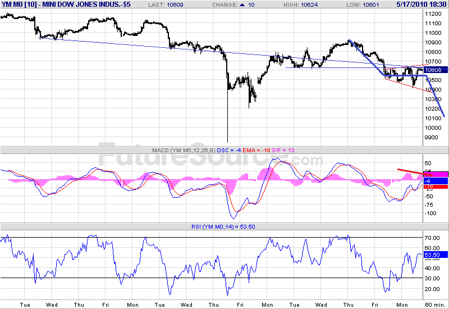
Task: Click the 70.00 RSI axis label
Action: pos(432,238)
